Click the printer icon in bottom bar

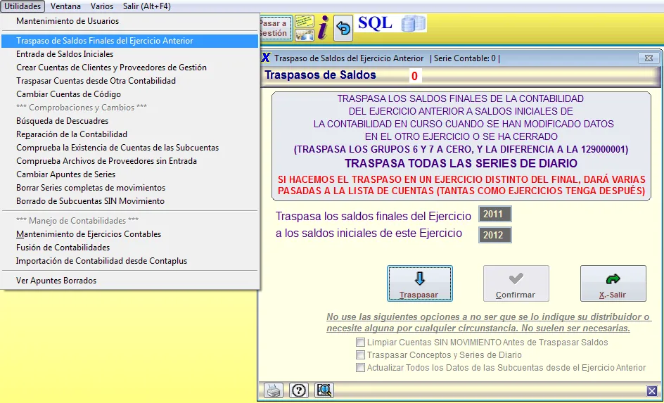click(273, 390)
